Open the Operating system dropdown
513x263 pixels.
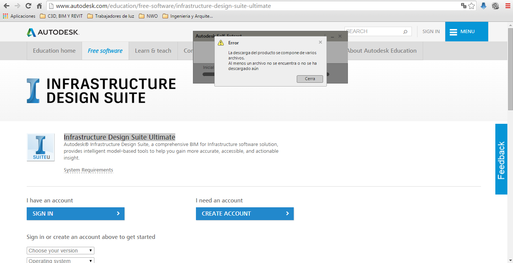pos(60,260)
